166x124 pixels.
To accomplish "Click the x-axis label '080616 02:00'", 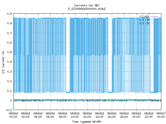I will pos(26,115).
